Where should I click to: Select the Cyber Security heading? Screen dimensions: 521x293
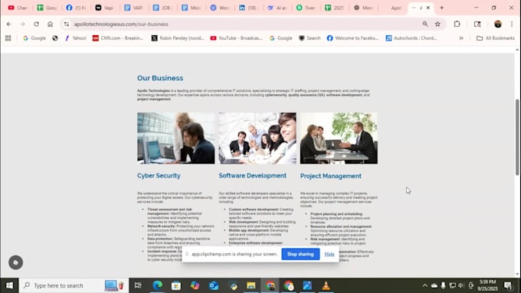(159, 175)
